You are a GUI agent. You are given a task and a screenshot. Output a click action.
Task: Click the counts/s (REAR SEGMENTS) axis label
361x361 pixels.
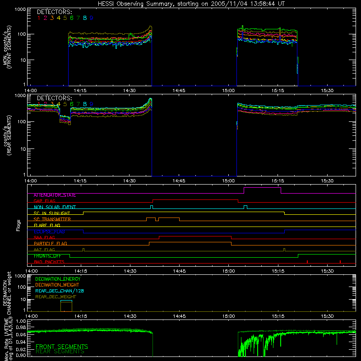pos(7,136)
